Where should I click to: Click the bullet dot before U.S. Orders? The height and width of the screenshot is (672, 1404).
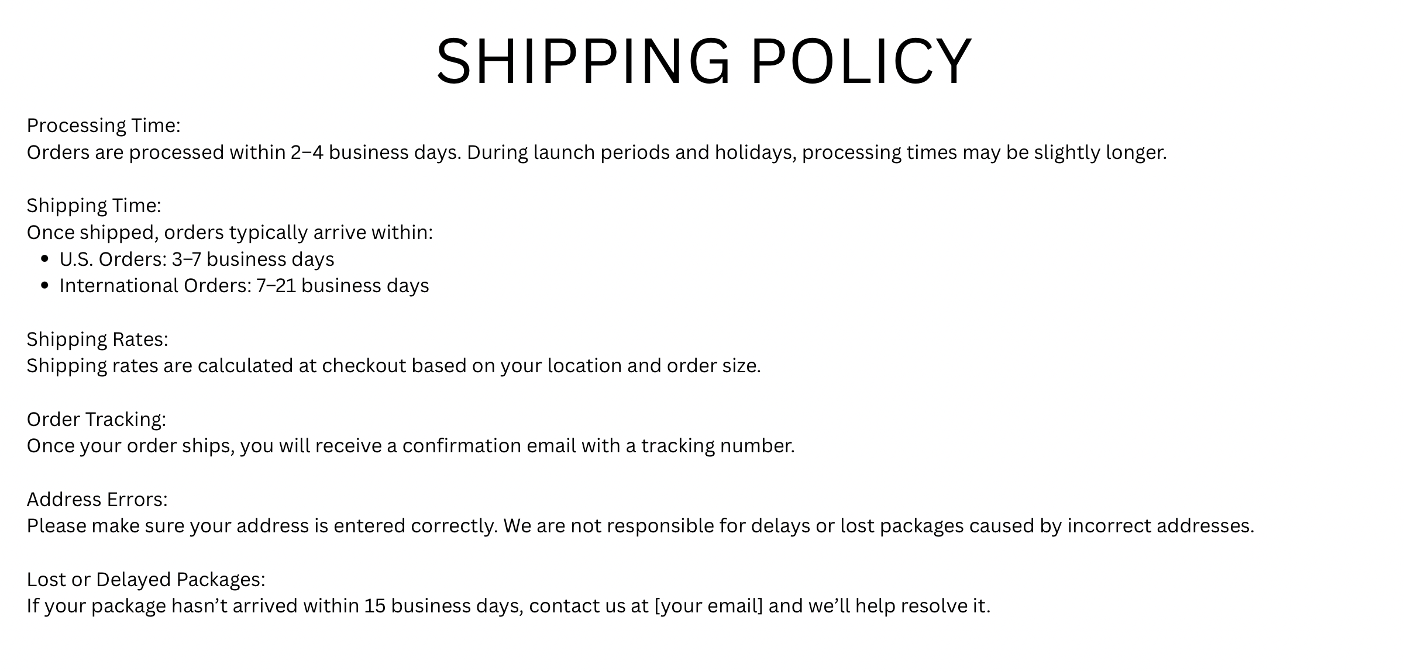(45, 259)
